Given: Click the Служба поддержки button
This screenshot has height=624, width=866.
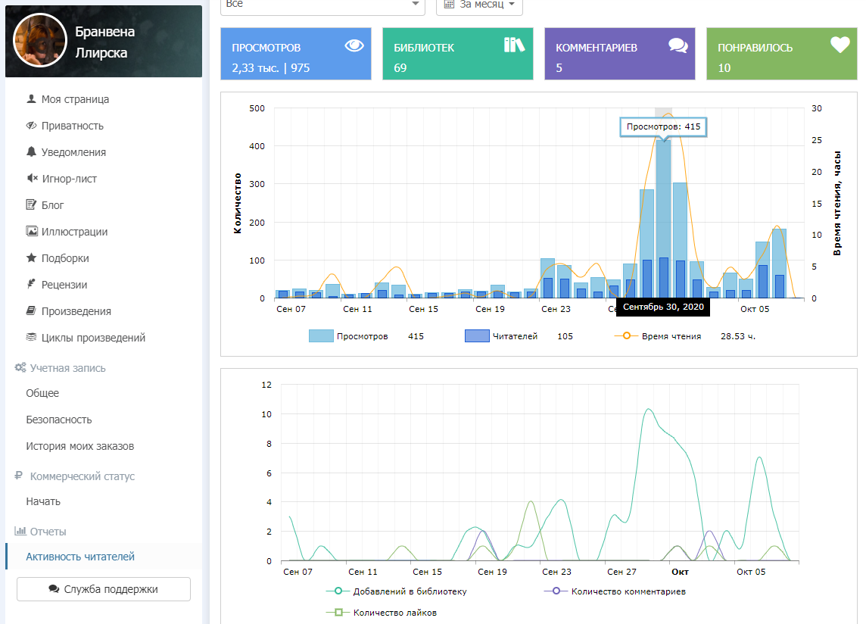Looking at the screenshot, I should tap(104, 588).
